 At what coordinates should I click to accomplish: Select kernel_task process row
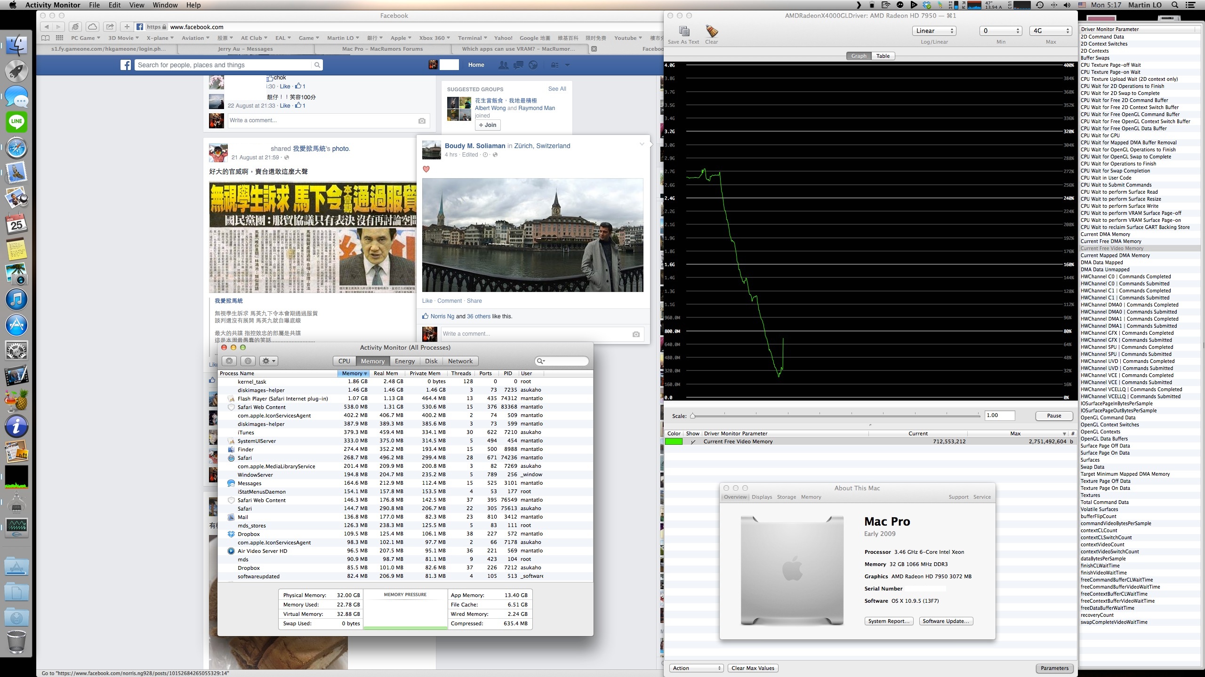[x=405, y=382]
